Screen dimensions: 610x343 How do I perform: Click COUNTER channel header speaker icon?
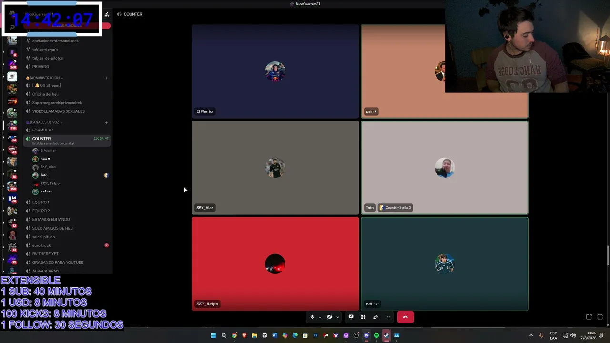pos(119,14)
